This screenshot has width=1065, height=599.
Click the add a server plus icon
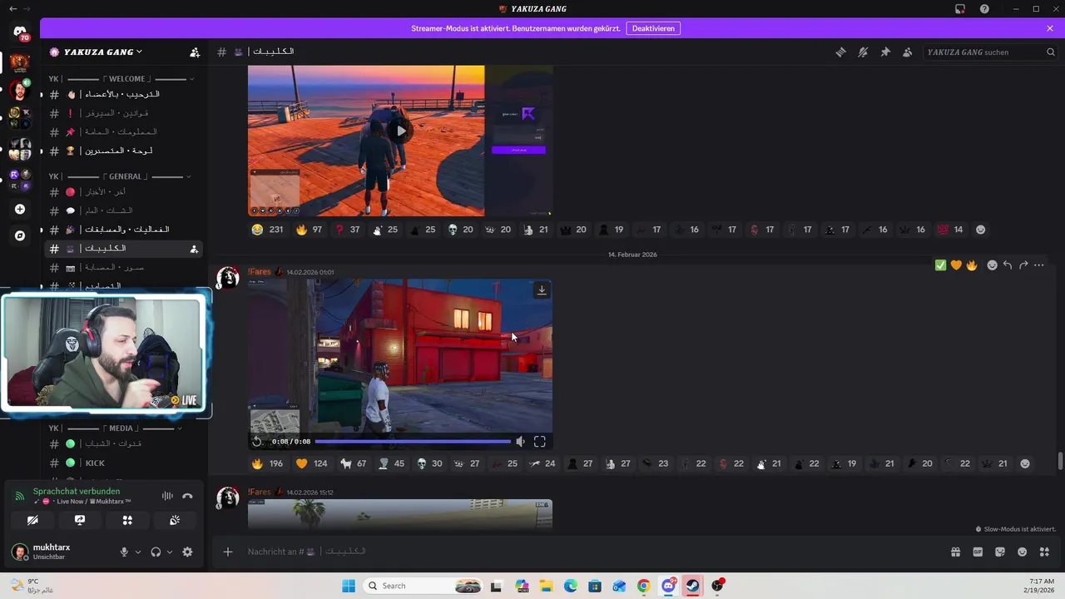20,210
